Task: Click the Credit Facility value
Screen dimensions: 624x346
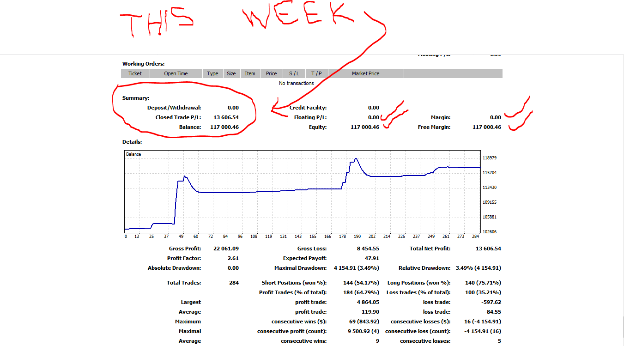Action: (x=374, y=108)
